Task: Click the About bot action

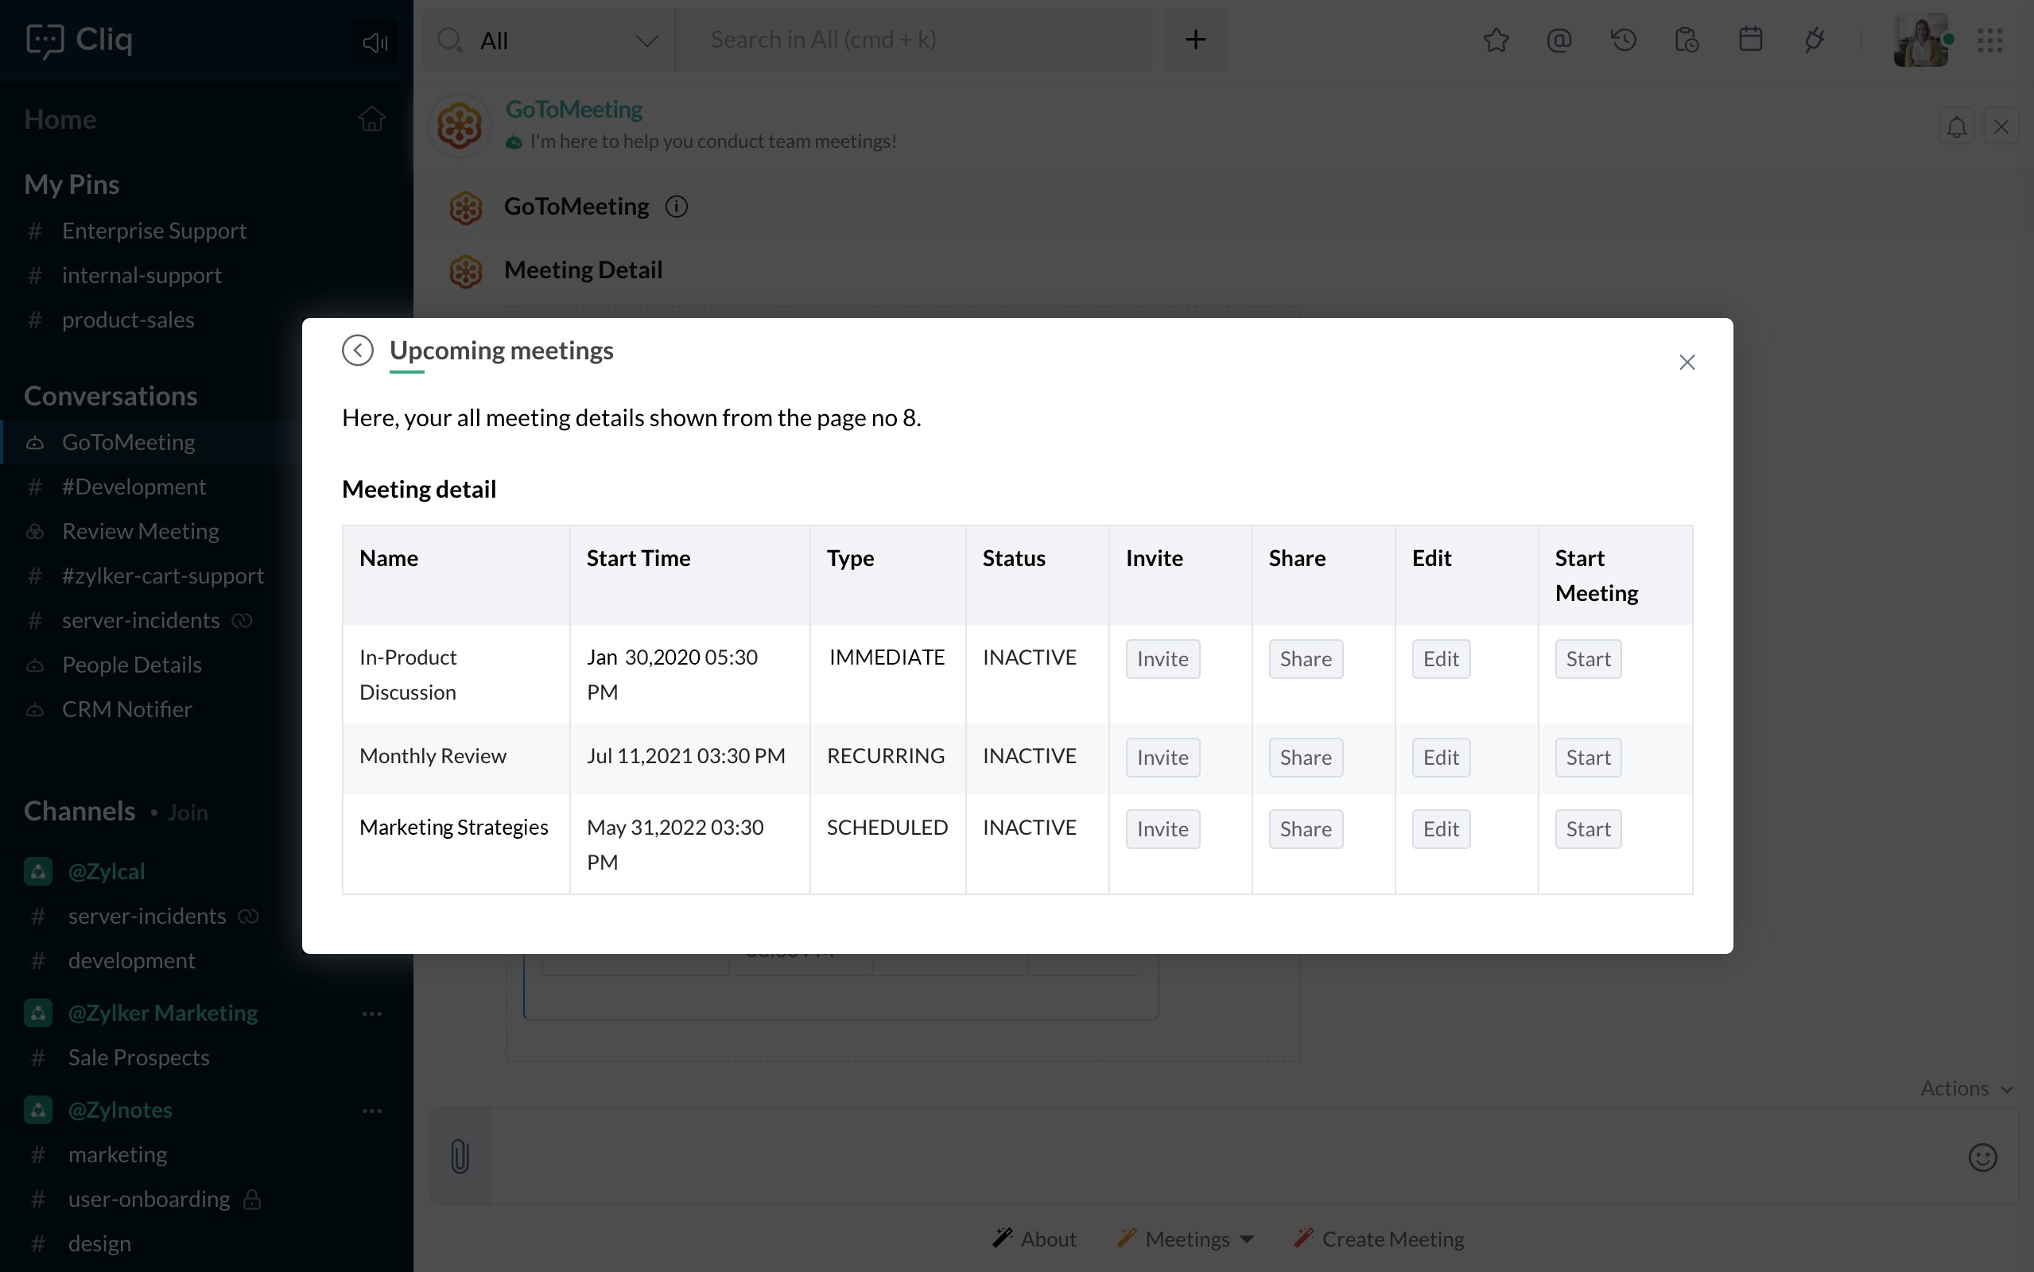Action: point(1034,1239)
